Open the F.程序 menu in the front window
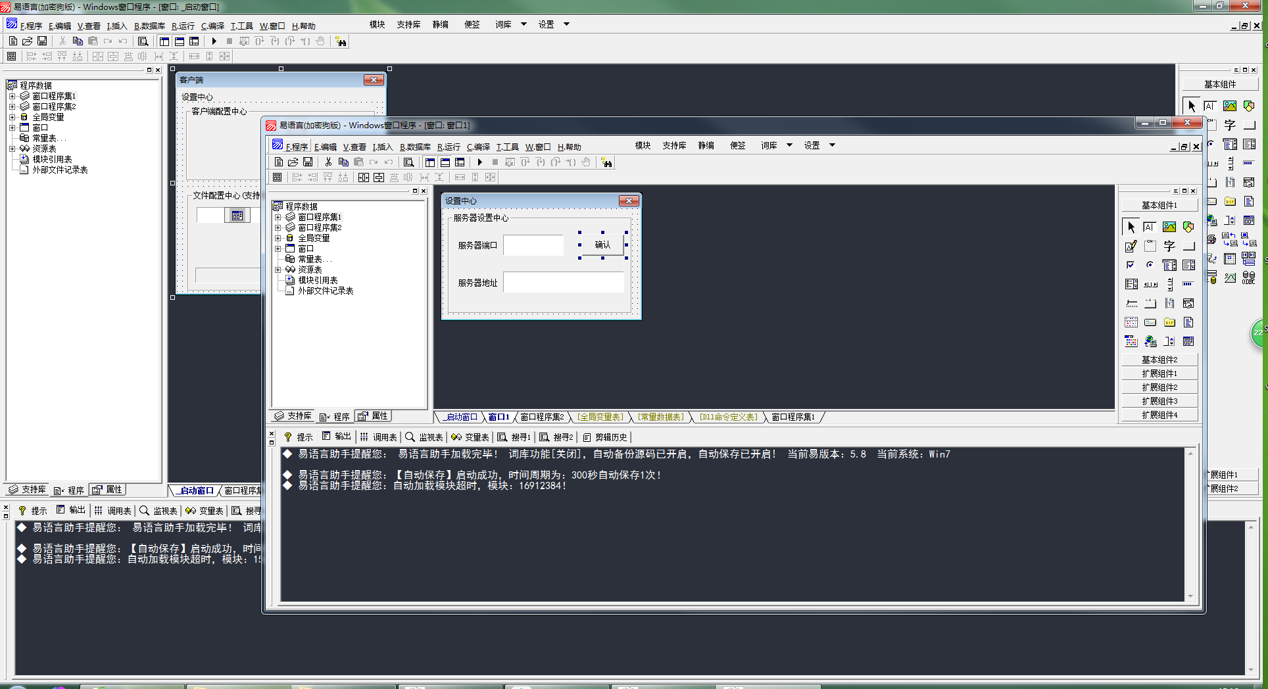 297,147
